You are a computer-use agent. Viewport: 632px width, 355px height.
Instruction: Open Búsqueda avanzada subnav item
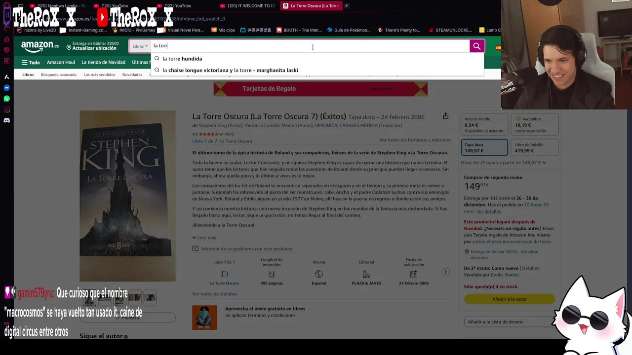[x=58, y=74]
